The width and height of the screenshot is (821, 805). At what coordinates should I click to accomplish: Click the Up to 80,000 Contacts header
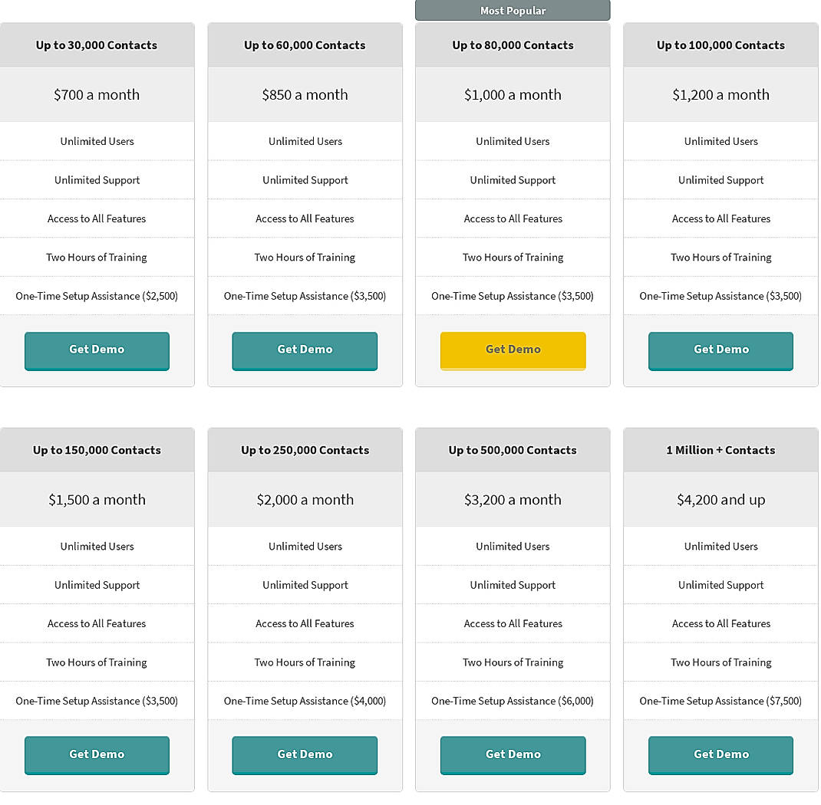pyautogui.click(x=513, y=45)
